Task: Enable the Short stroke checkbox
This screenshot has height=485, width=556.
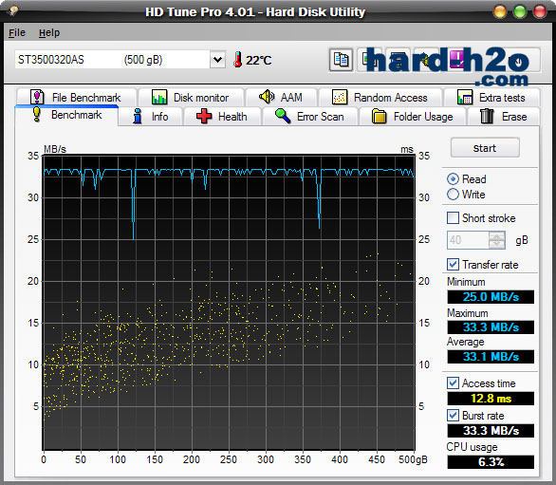Action: (x=453, y=218)
